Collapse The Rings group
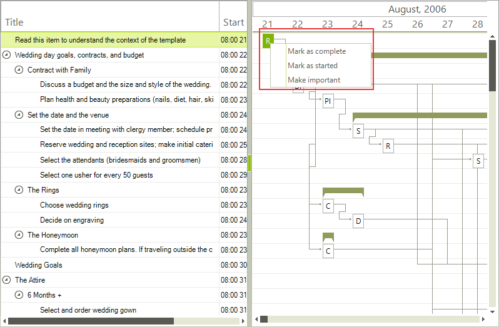Screen dimensions: 499x327 (x=19, y=190)
